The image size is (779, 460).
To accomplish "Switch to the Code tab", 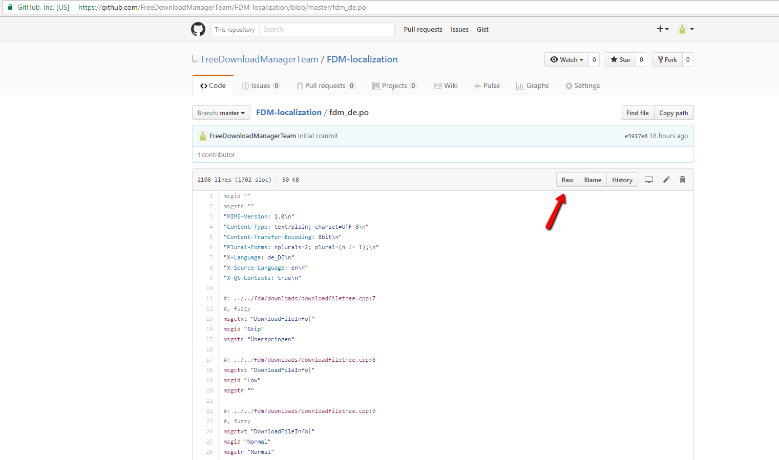I will point(213,85).
